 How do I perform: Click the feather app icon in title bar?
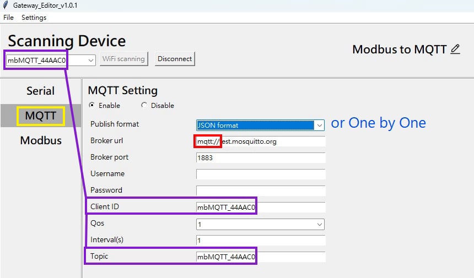(5, 6)
